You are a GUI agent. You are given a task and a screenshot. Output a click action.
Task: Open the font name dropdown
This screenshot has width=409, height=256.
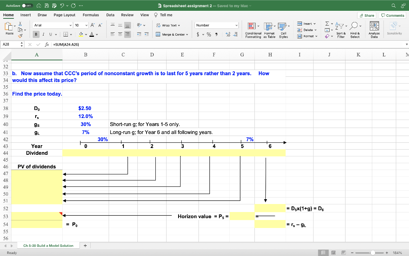pos(71,25)
